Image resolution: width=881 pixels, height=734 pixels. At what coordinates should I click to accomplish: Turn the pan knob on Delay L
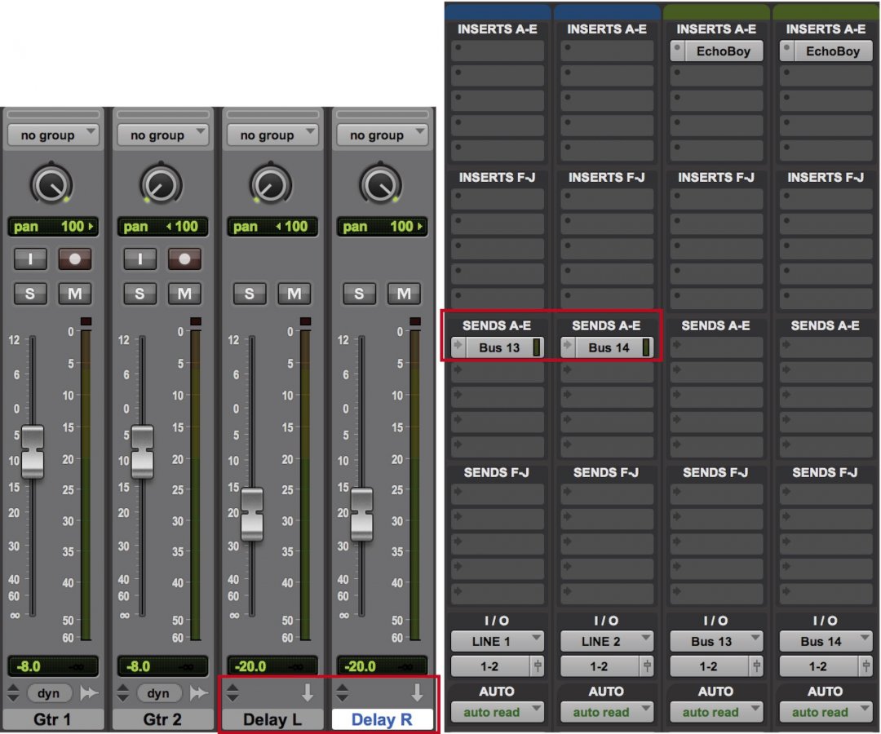[x=271, y=184]
